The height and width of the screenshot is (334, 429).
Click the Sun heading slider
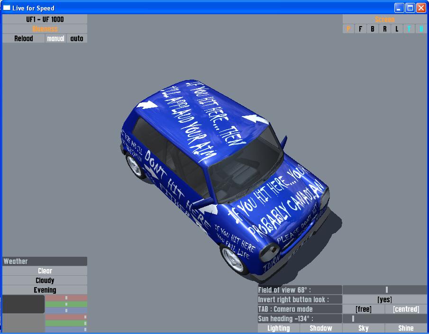(x=384, y=318)
